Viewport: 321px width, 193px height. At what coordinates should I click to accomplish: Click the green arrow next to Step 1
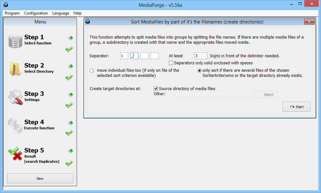point(71,38)
